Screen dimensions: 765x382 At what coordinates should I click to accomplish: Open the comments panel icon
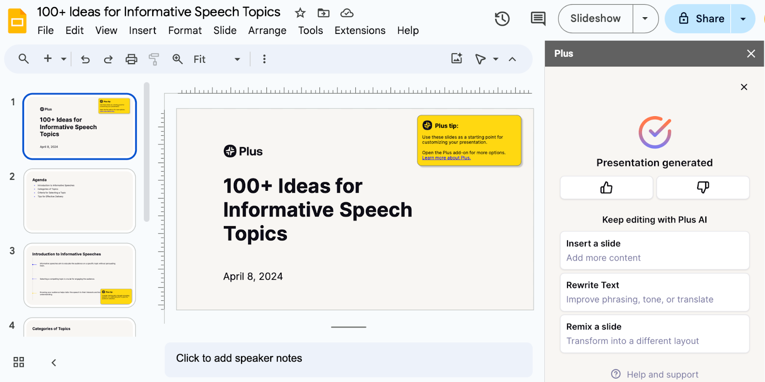click(538, 19)
